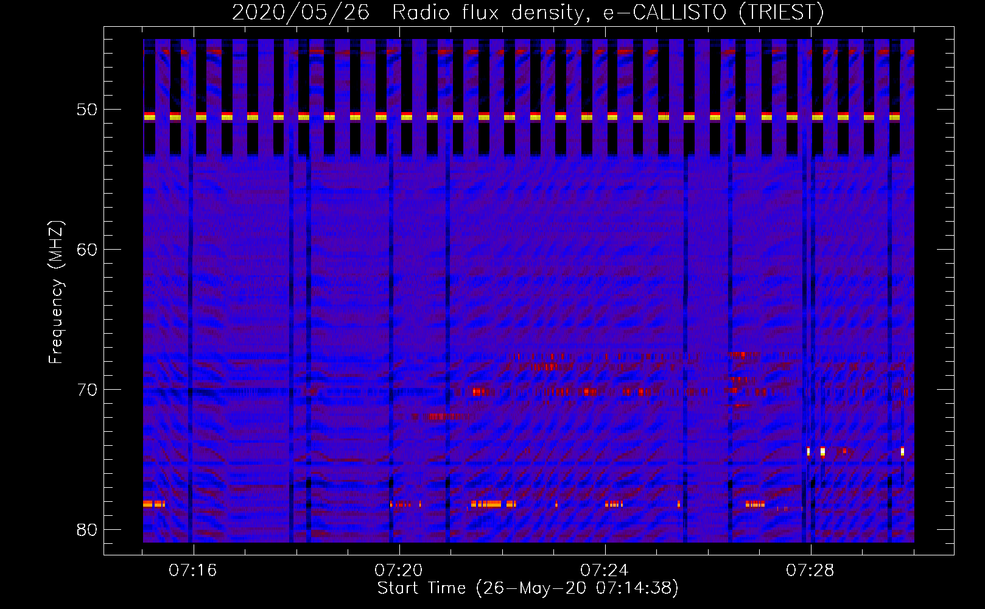Click the 07:24 time tick label

(605, 571)
